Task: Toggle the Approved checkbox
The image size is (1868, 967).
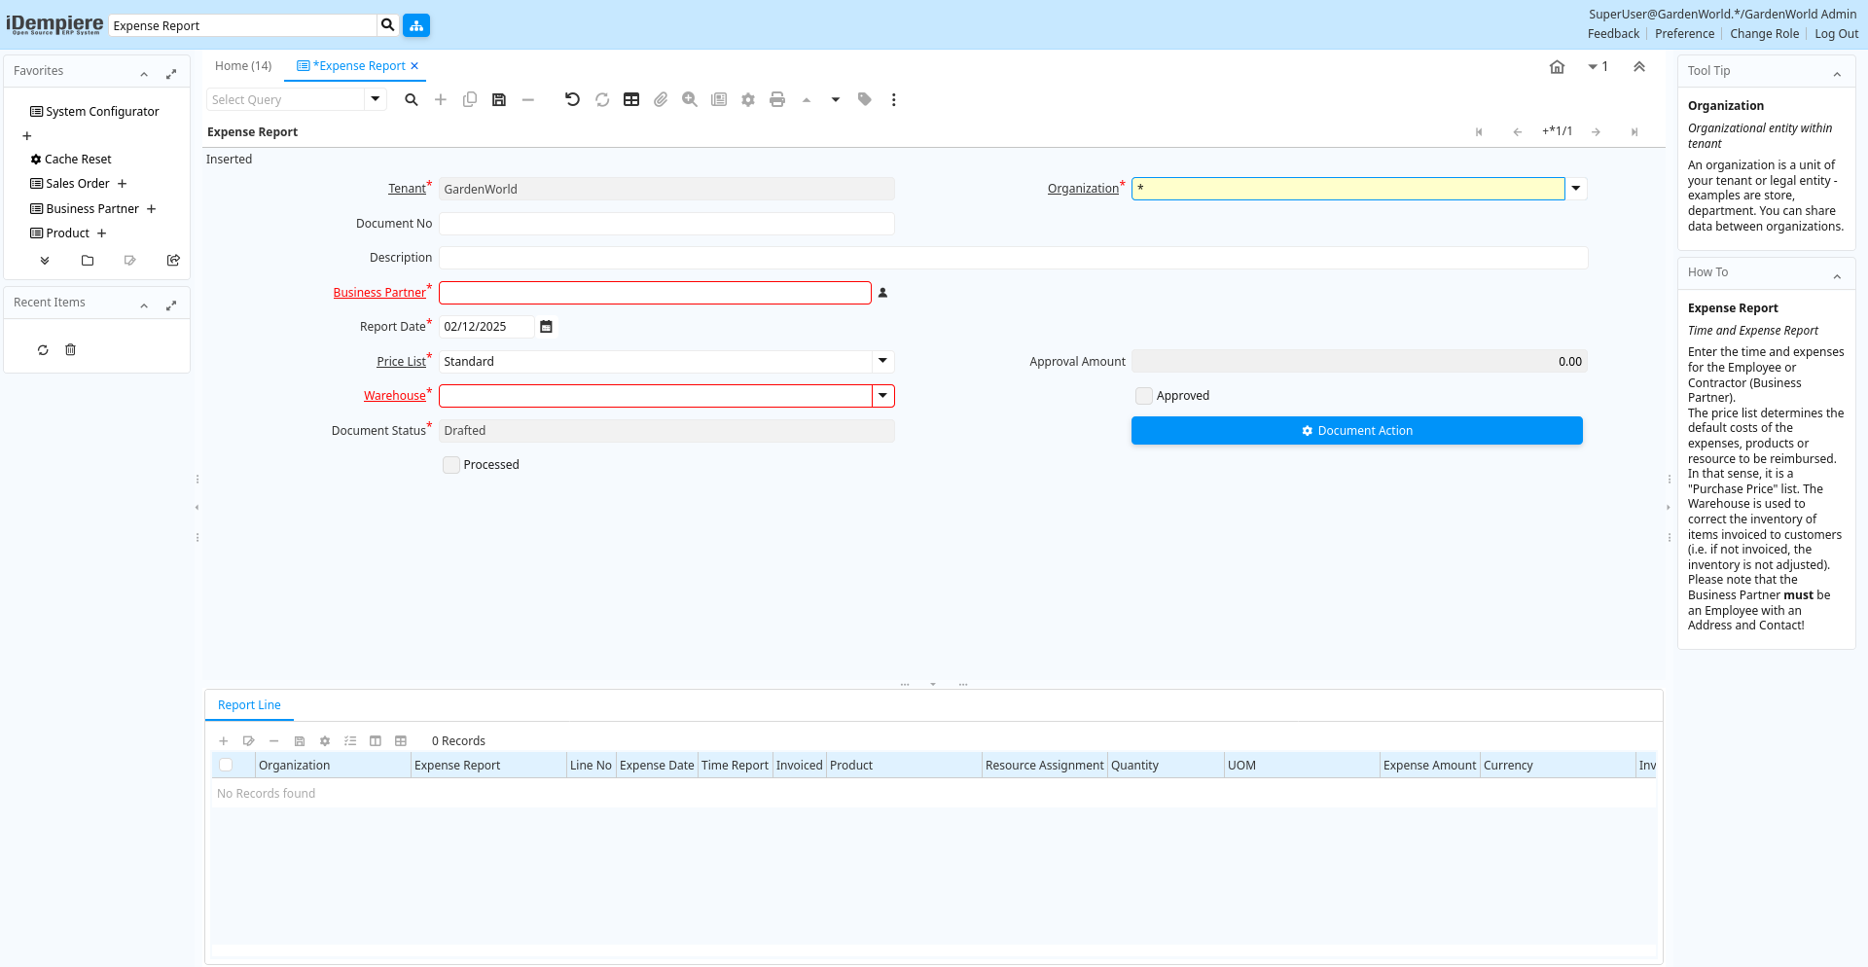Action: (x=1144, y=396)
